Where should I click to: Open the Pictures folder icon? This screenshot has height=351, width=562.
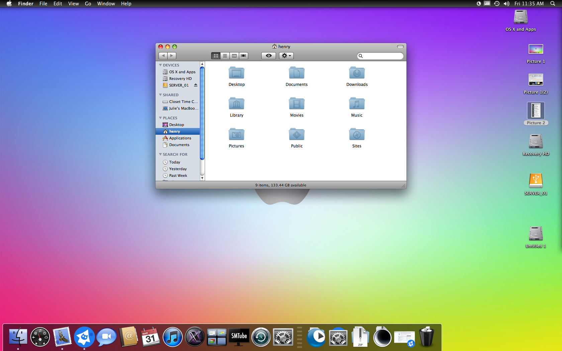click(236, 134)
